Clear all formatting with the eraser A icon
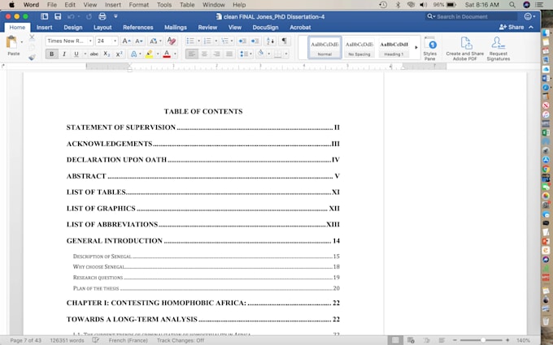Screen dimensions: 553x345 172,41
